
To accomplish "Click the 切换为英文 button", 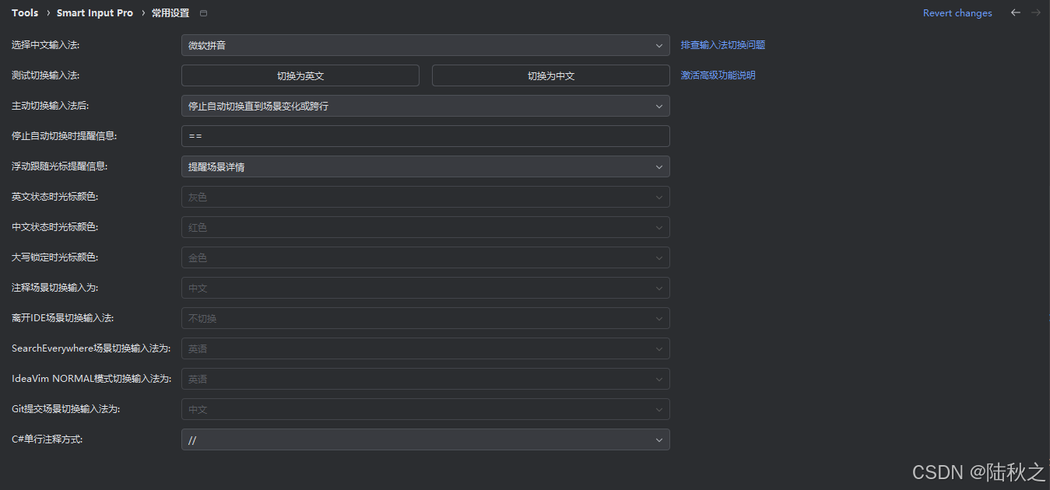I will click(x=300, y=75).
